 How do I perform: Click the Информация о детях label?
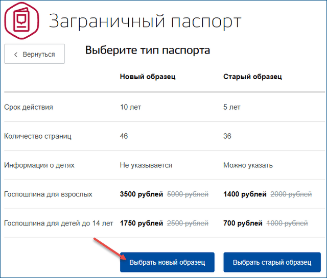coord(39,165)
